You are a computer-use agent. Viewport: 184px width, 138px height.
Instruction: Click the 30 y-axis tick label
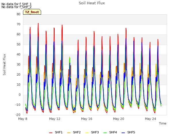pos(18,64)
